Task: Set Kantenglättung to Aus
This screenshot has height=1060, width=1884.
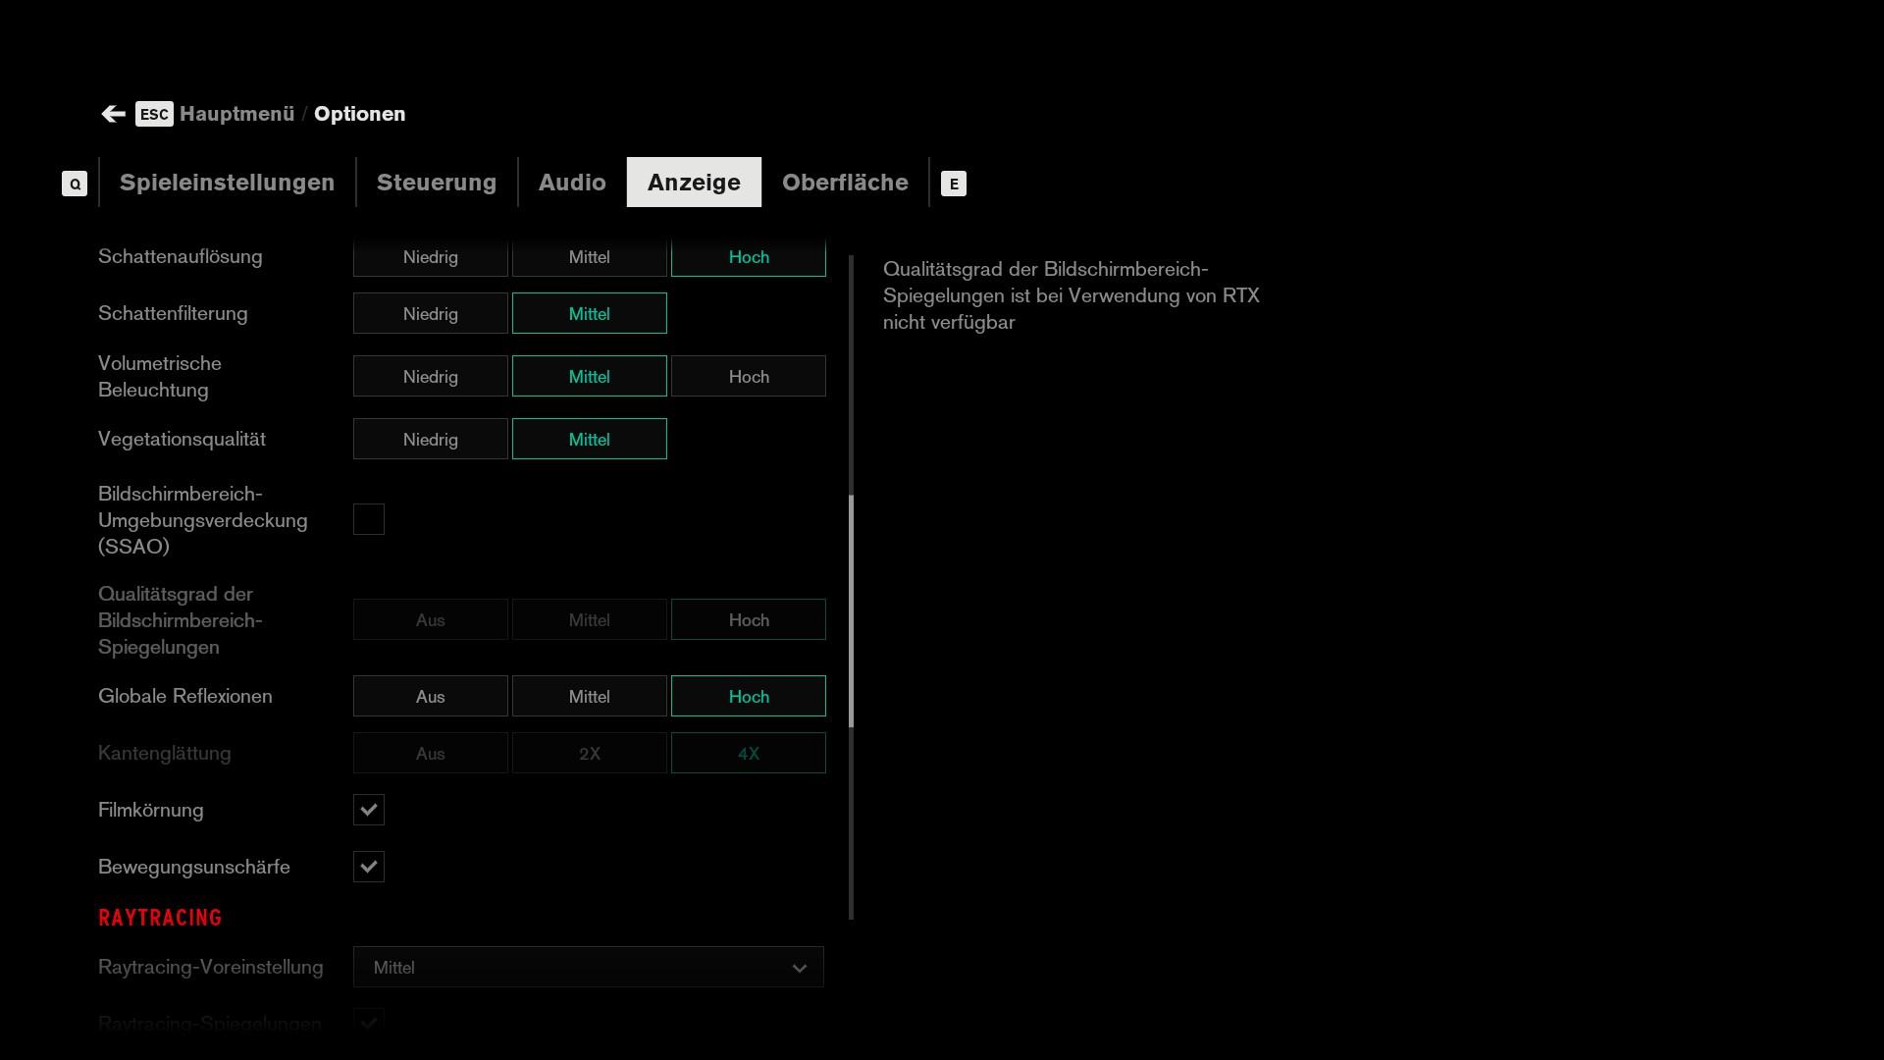Action: pos(431,754)
